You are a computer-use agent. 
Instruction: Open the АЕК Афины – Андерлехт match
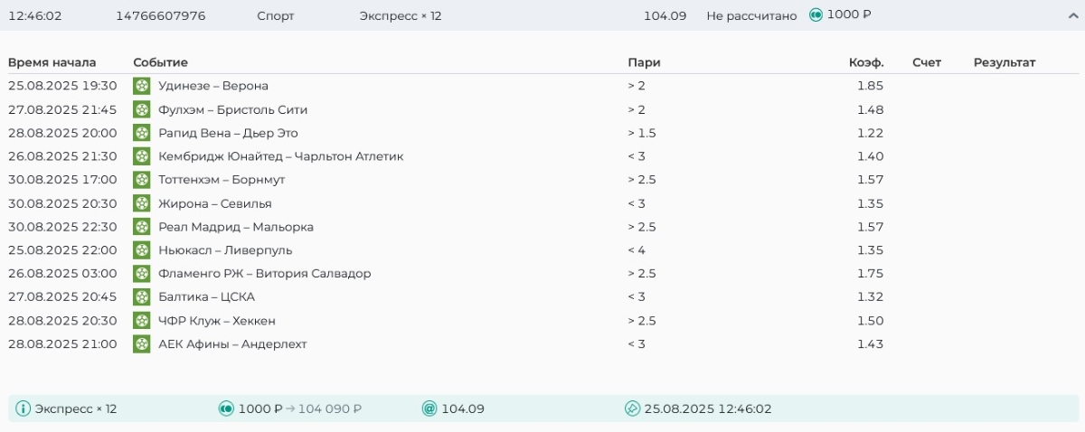coord(232,344)
